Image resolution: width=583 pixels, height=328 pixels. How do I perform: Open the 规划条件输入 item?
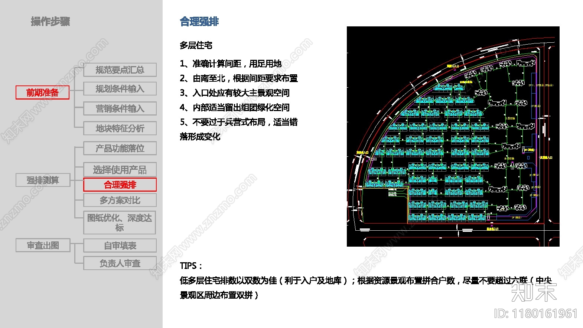click(x=120, y=89)
